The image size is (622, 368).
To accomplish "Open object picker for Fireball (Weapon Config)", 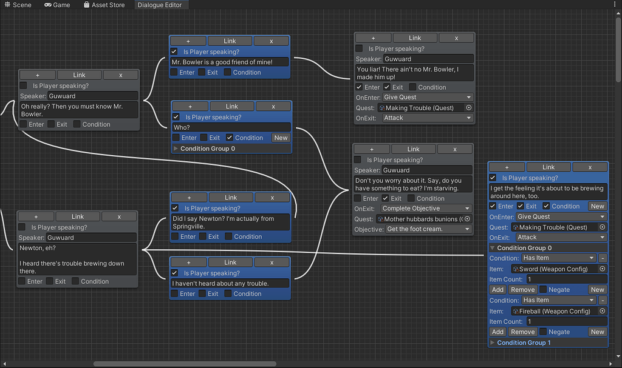I will click(x=602, y=310).
